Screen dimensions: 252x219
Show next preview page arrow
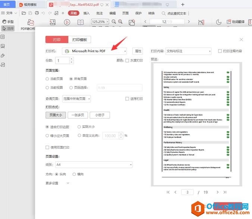217,192
